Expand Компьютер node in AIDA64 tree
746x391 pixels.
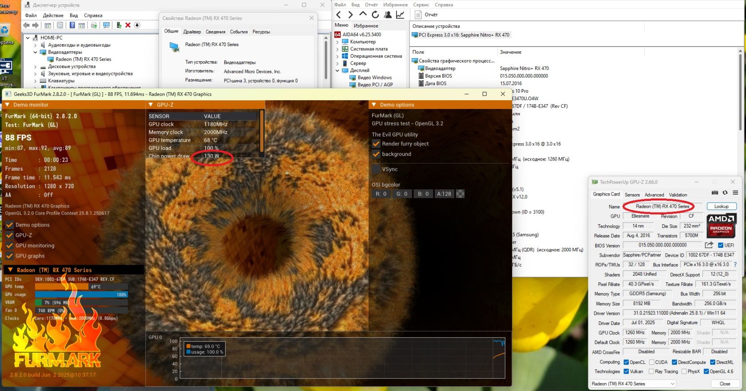337,42
